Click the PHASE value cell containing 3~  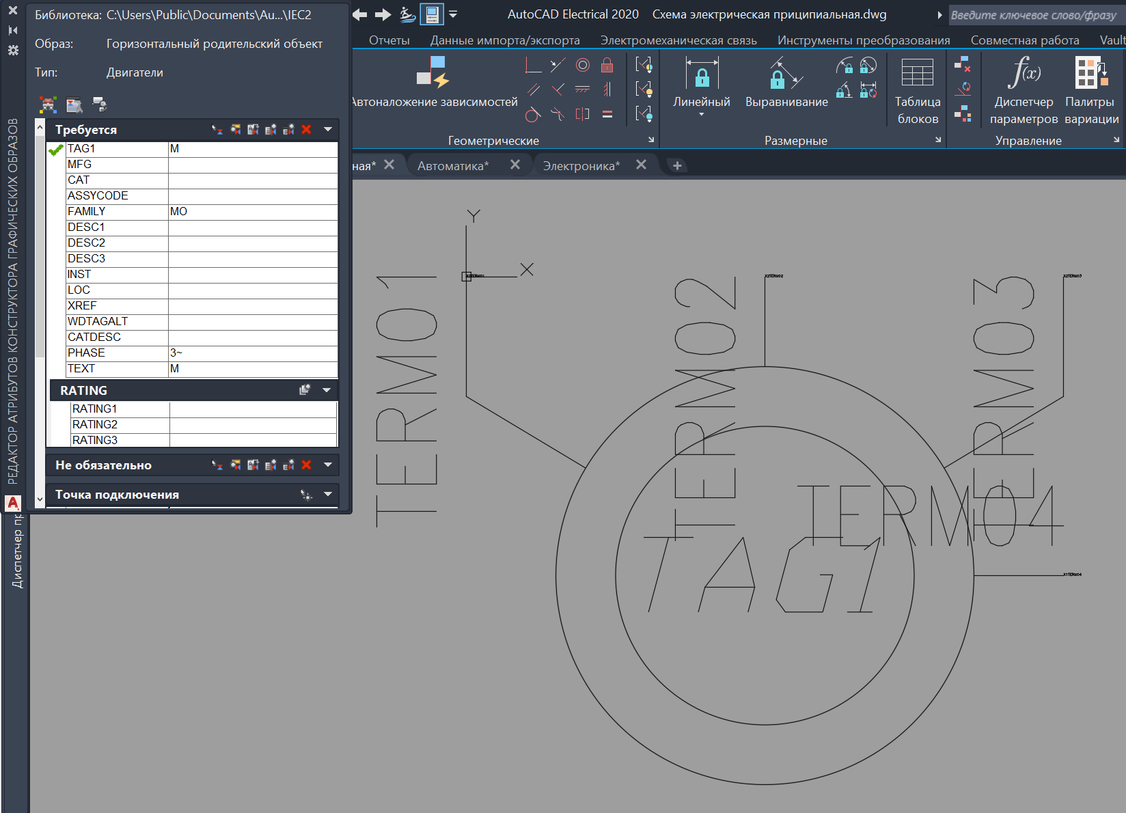253,353
